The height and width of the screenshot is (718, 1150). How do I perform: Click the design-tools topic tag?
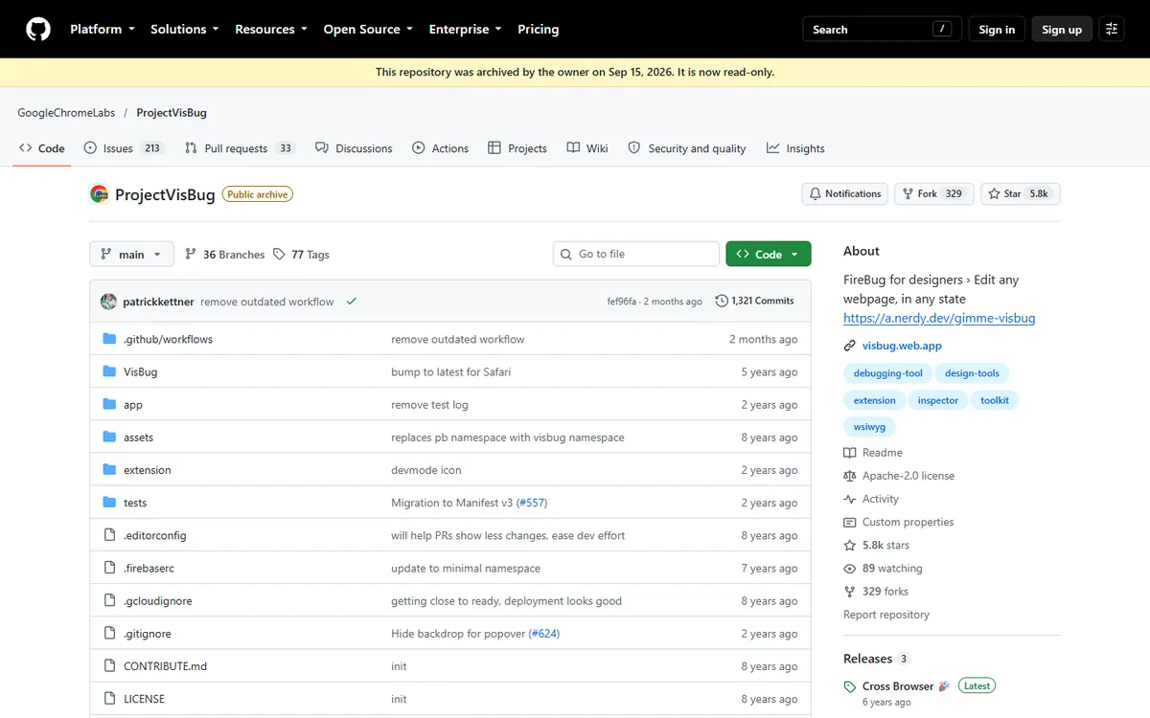(x=972, y=373)
